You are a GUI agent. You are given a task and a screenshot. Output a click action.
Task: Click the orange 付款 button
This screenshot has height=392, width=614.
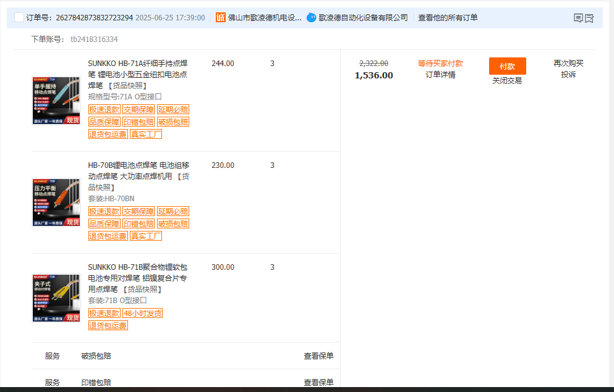point(507,66)
